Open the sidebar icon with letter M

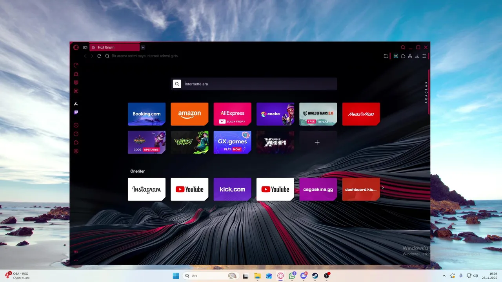click(76, 91)
